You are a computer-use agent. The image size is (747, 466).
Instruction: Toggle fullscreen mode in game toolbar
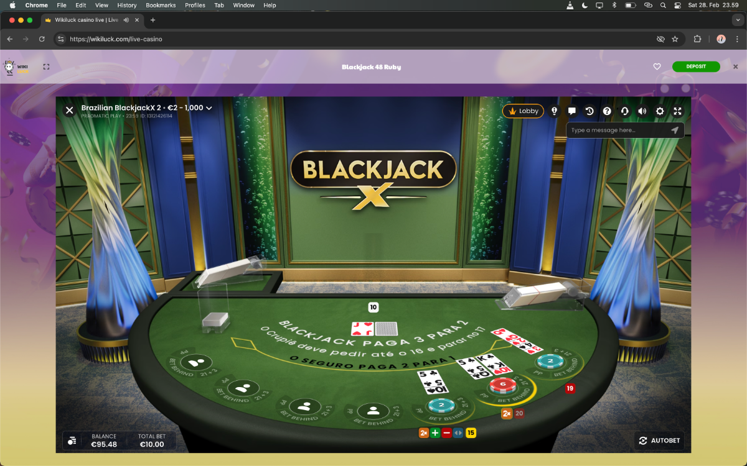677,111
